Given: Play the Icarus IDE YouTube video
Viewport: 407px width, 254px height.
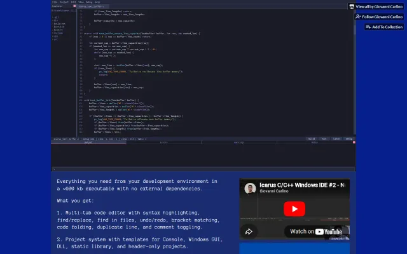Looking at the screenshot, I should pyautogui.click(x=294, y=209).
